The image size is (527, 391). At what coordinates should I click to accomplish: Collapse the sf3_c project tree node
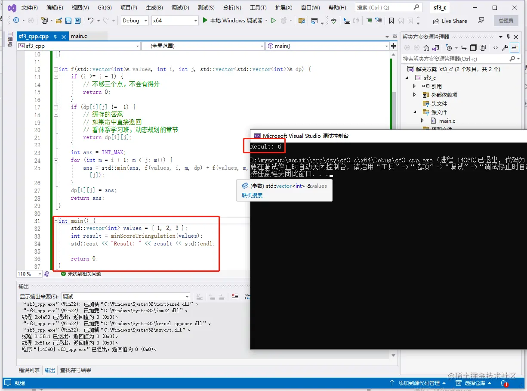407,78
